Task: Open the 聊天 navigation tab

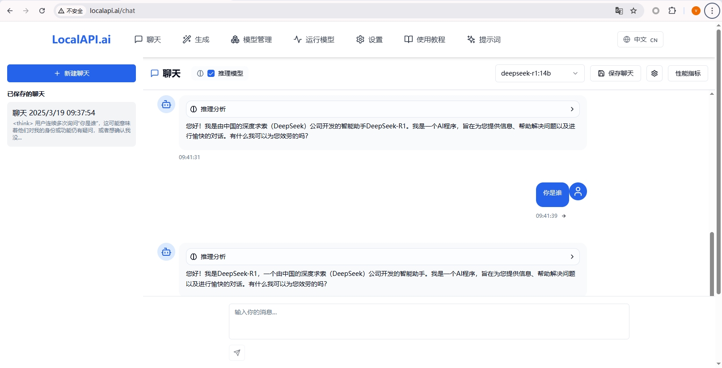Action: [x=148, y=39]
